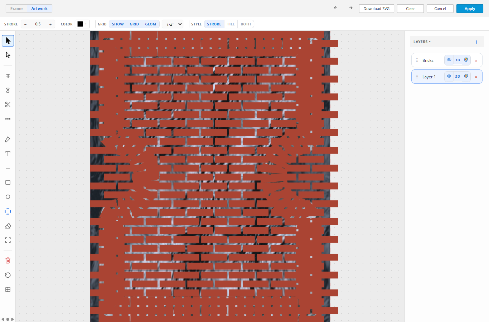
Task: Select the pen drawing tool
Action: 8,140
